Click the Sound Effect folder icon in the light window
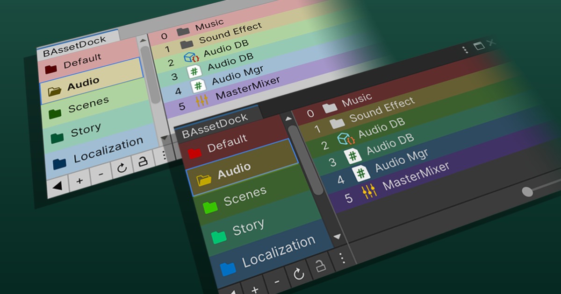 pos(187,44)
